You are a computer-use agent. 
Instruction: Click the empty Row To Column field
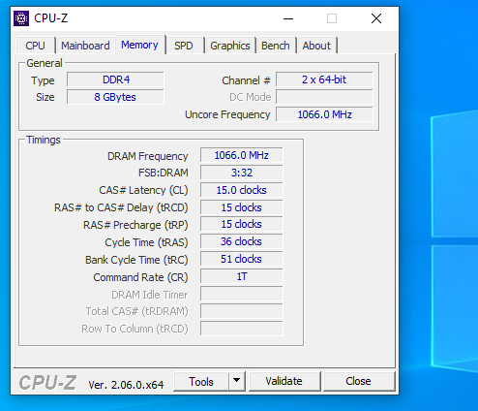tap(242, 329)
